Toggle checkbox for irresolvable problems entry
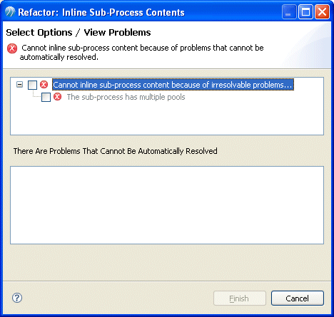The width and height of the screenshot is (334, 317). [32, 85]
